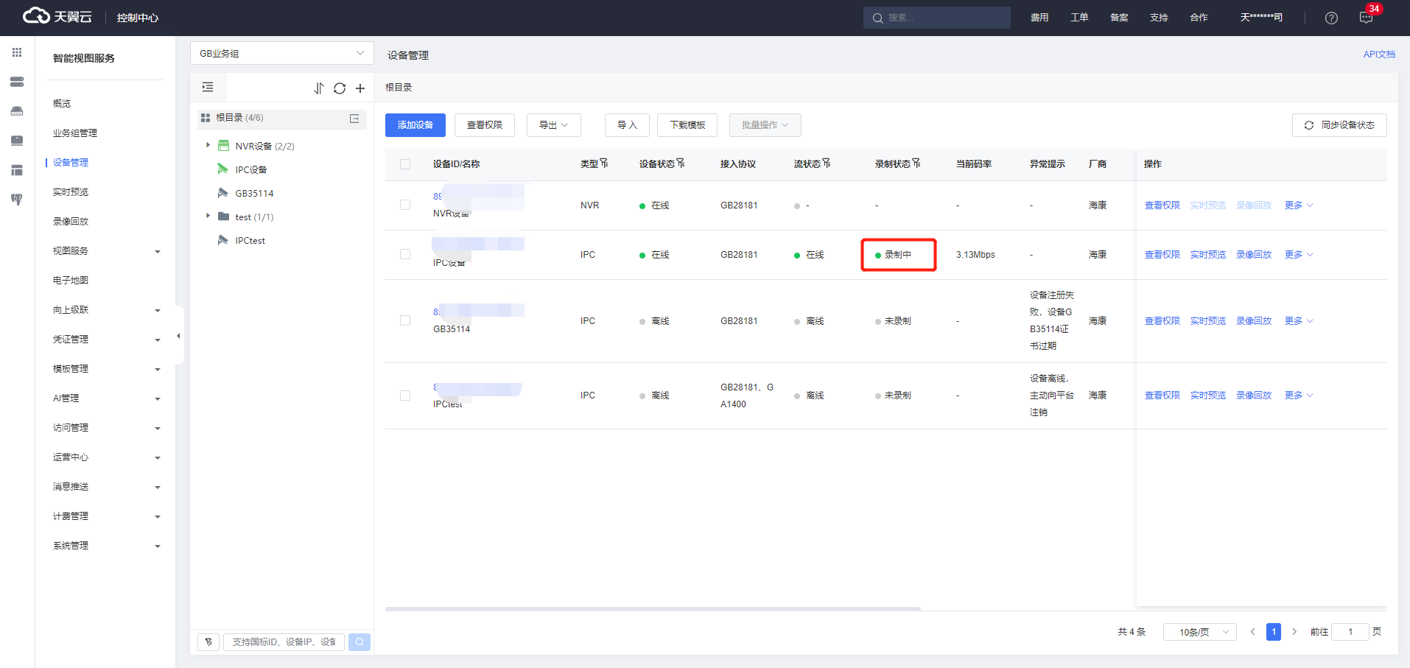1410x668 pixels.
Task: Open the apps grid icon in left rail
Action: click(x=17, y=52)
